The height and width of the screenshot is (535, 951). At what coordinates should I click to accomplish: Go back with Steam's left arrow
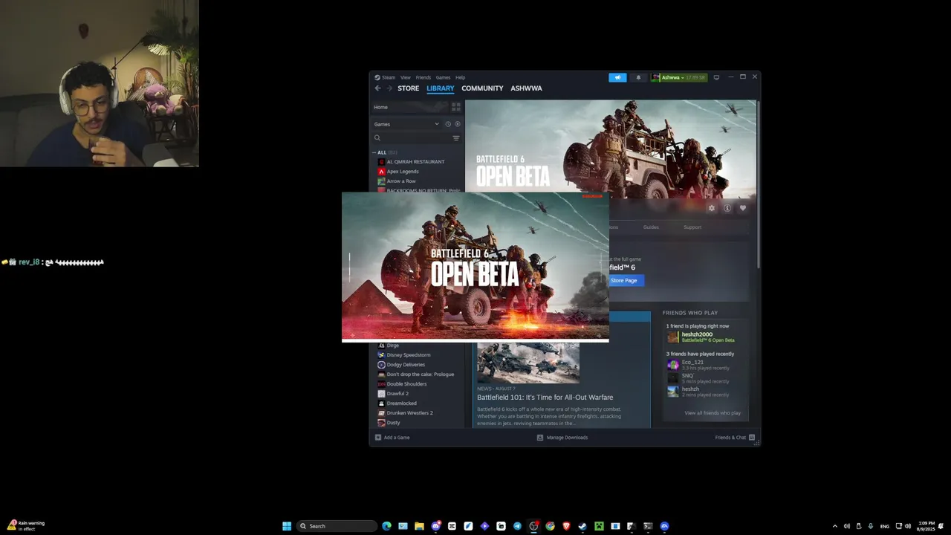click(377, 88)
